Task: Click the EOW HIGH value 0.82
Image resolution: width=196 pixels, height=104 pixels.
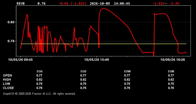Action: click(x=127, y=80)
